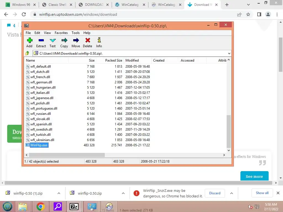
Task: Expand the address path dropdown in 7-Zip
Action: click(x=229, y=54)
